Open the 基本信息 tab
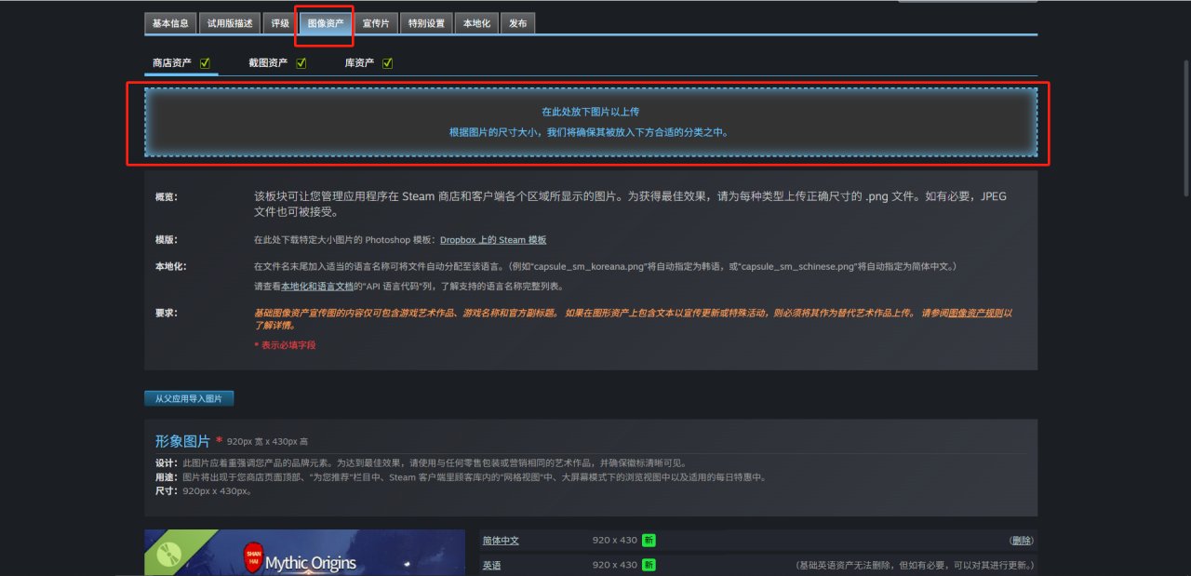This screenshot has width=1191, height=576. tap(169, 23)
